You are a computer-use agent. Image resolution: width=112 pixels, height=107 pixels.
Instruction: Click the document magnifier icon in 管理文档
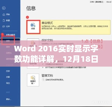click(x=33, y=78)
